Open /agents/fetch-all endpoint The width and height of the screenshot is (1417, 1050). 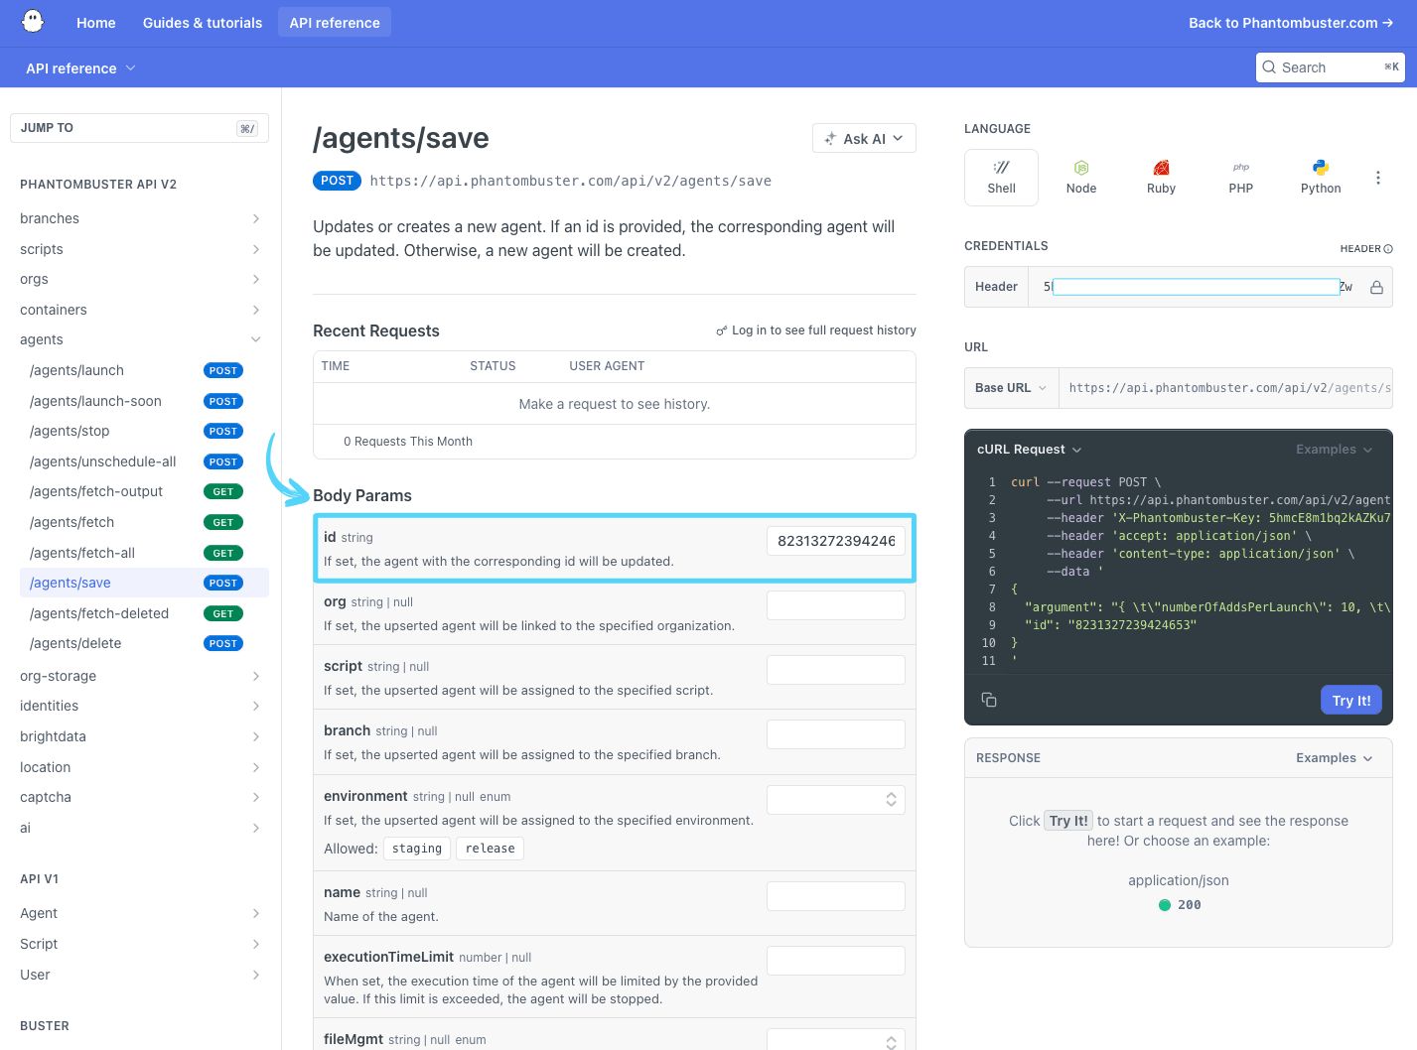click(x=82, y=553)
